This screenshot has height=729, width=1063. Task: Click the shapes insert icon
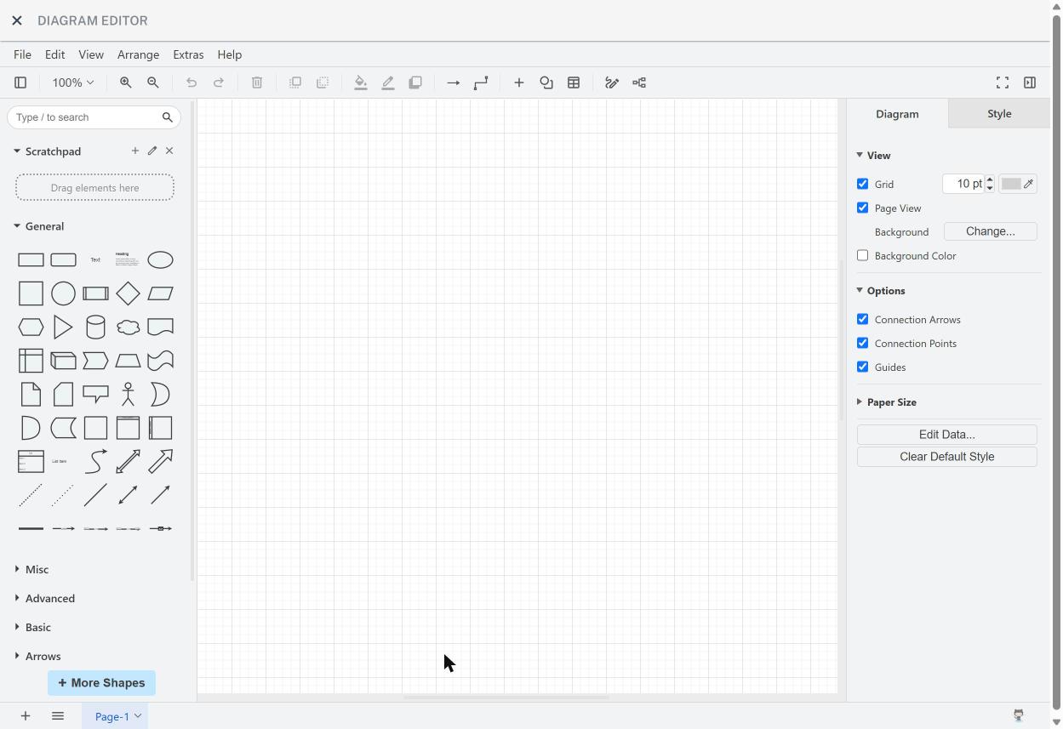click(x=546, y=83)
